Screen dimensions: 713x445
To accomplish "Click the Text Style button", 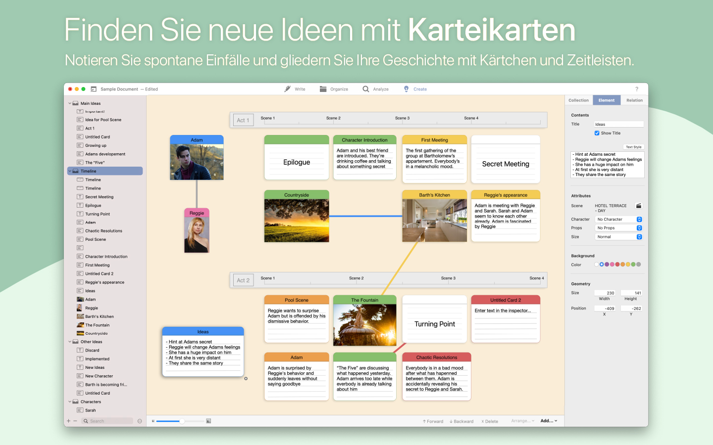I will click(633, 147).
